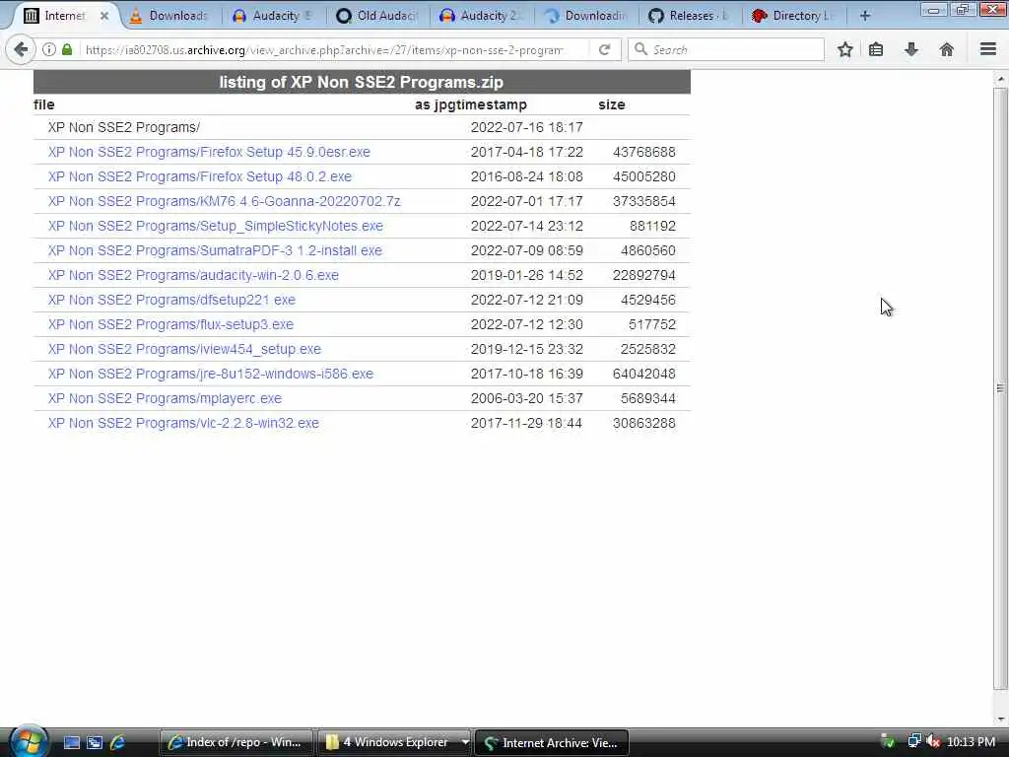Show bookmarks list icon in toolbar

(x=876, y=49)
